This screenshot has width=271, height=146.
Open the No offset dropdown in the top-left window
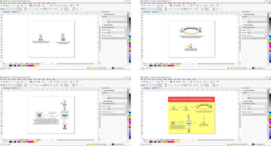tap(114, 17)
